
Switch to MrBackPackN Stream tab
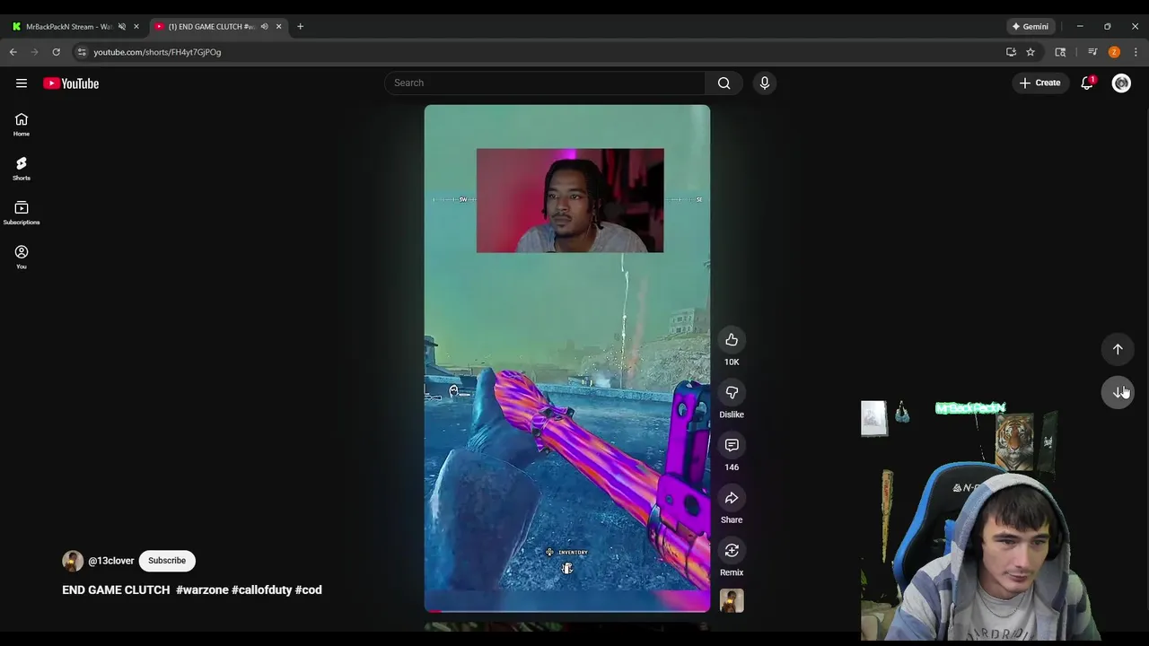(x=68, y=27)
